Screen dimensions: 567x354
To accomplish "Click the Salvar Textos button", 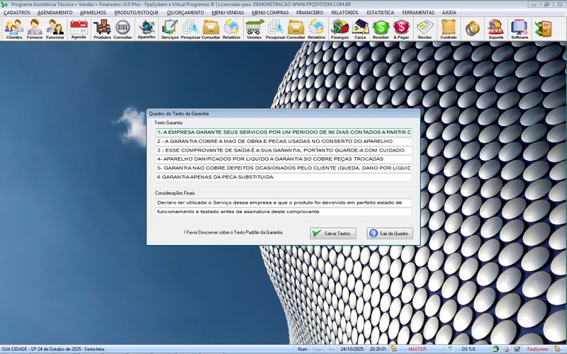I will tap(333, 234).
